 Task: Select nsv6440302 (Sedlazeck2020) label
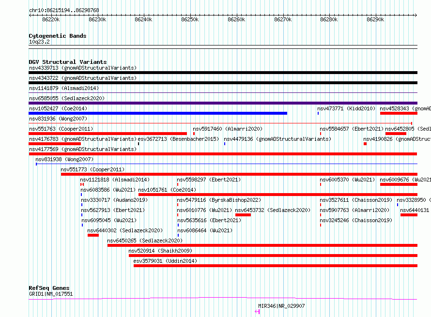(x=125, y=230)
